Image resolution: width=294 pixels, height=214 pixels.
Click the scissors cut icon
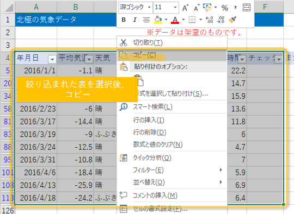tap(124, 43)
